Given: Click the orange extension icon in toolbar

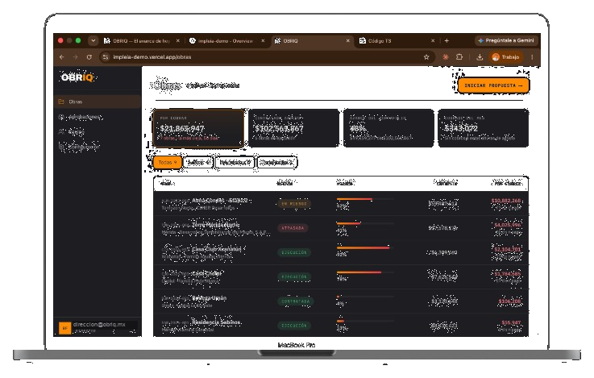Looking at the screenshot, I should [x=446, y=56].
